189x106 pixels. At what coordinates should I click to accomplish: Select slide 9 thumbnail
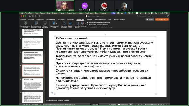(x=33, y=84)
